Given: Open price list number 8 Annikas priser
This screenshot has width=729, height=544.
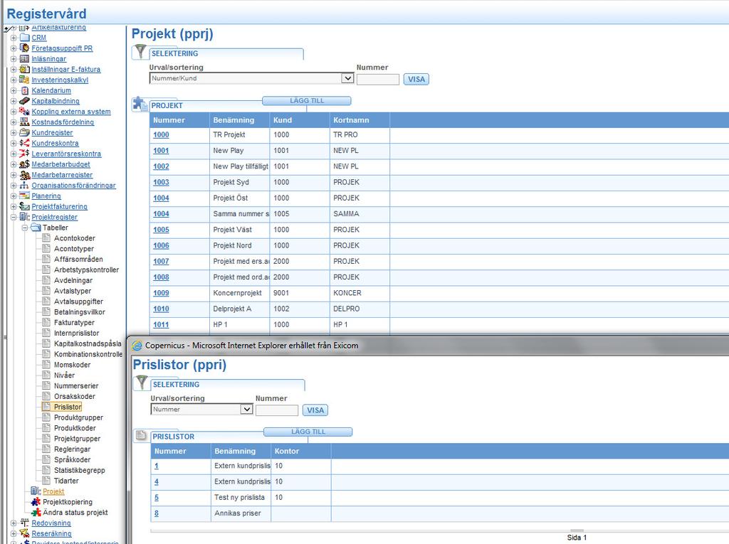Looking at the screenshot, I should coord(157,513).
